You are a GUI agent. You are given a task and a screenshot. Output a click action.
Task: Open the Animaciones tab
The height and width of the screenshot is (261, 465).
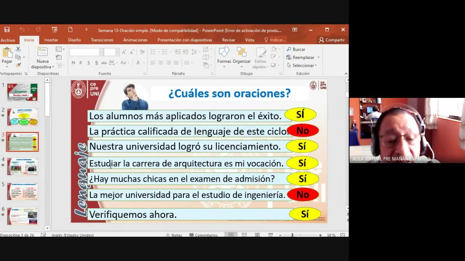(135, 40)
